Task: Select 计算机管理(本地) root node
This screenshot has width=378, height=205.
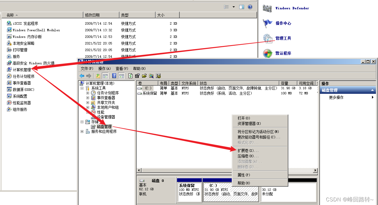Action: pos(100,83)
